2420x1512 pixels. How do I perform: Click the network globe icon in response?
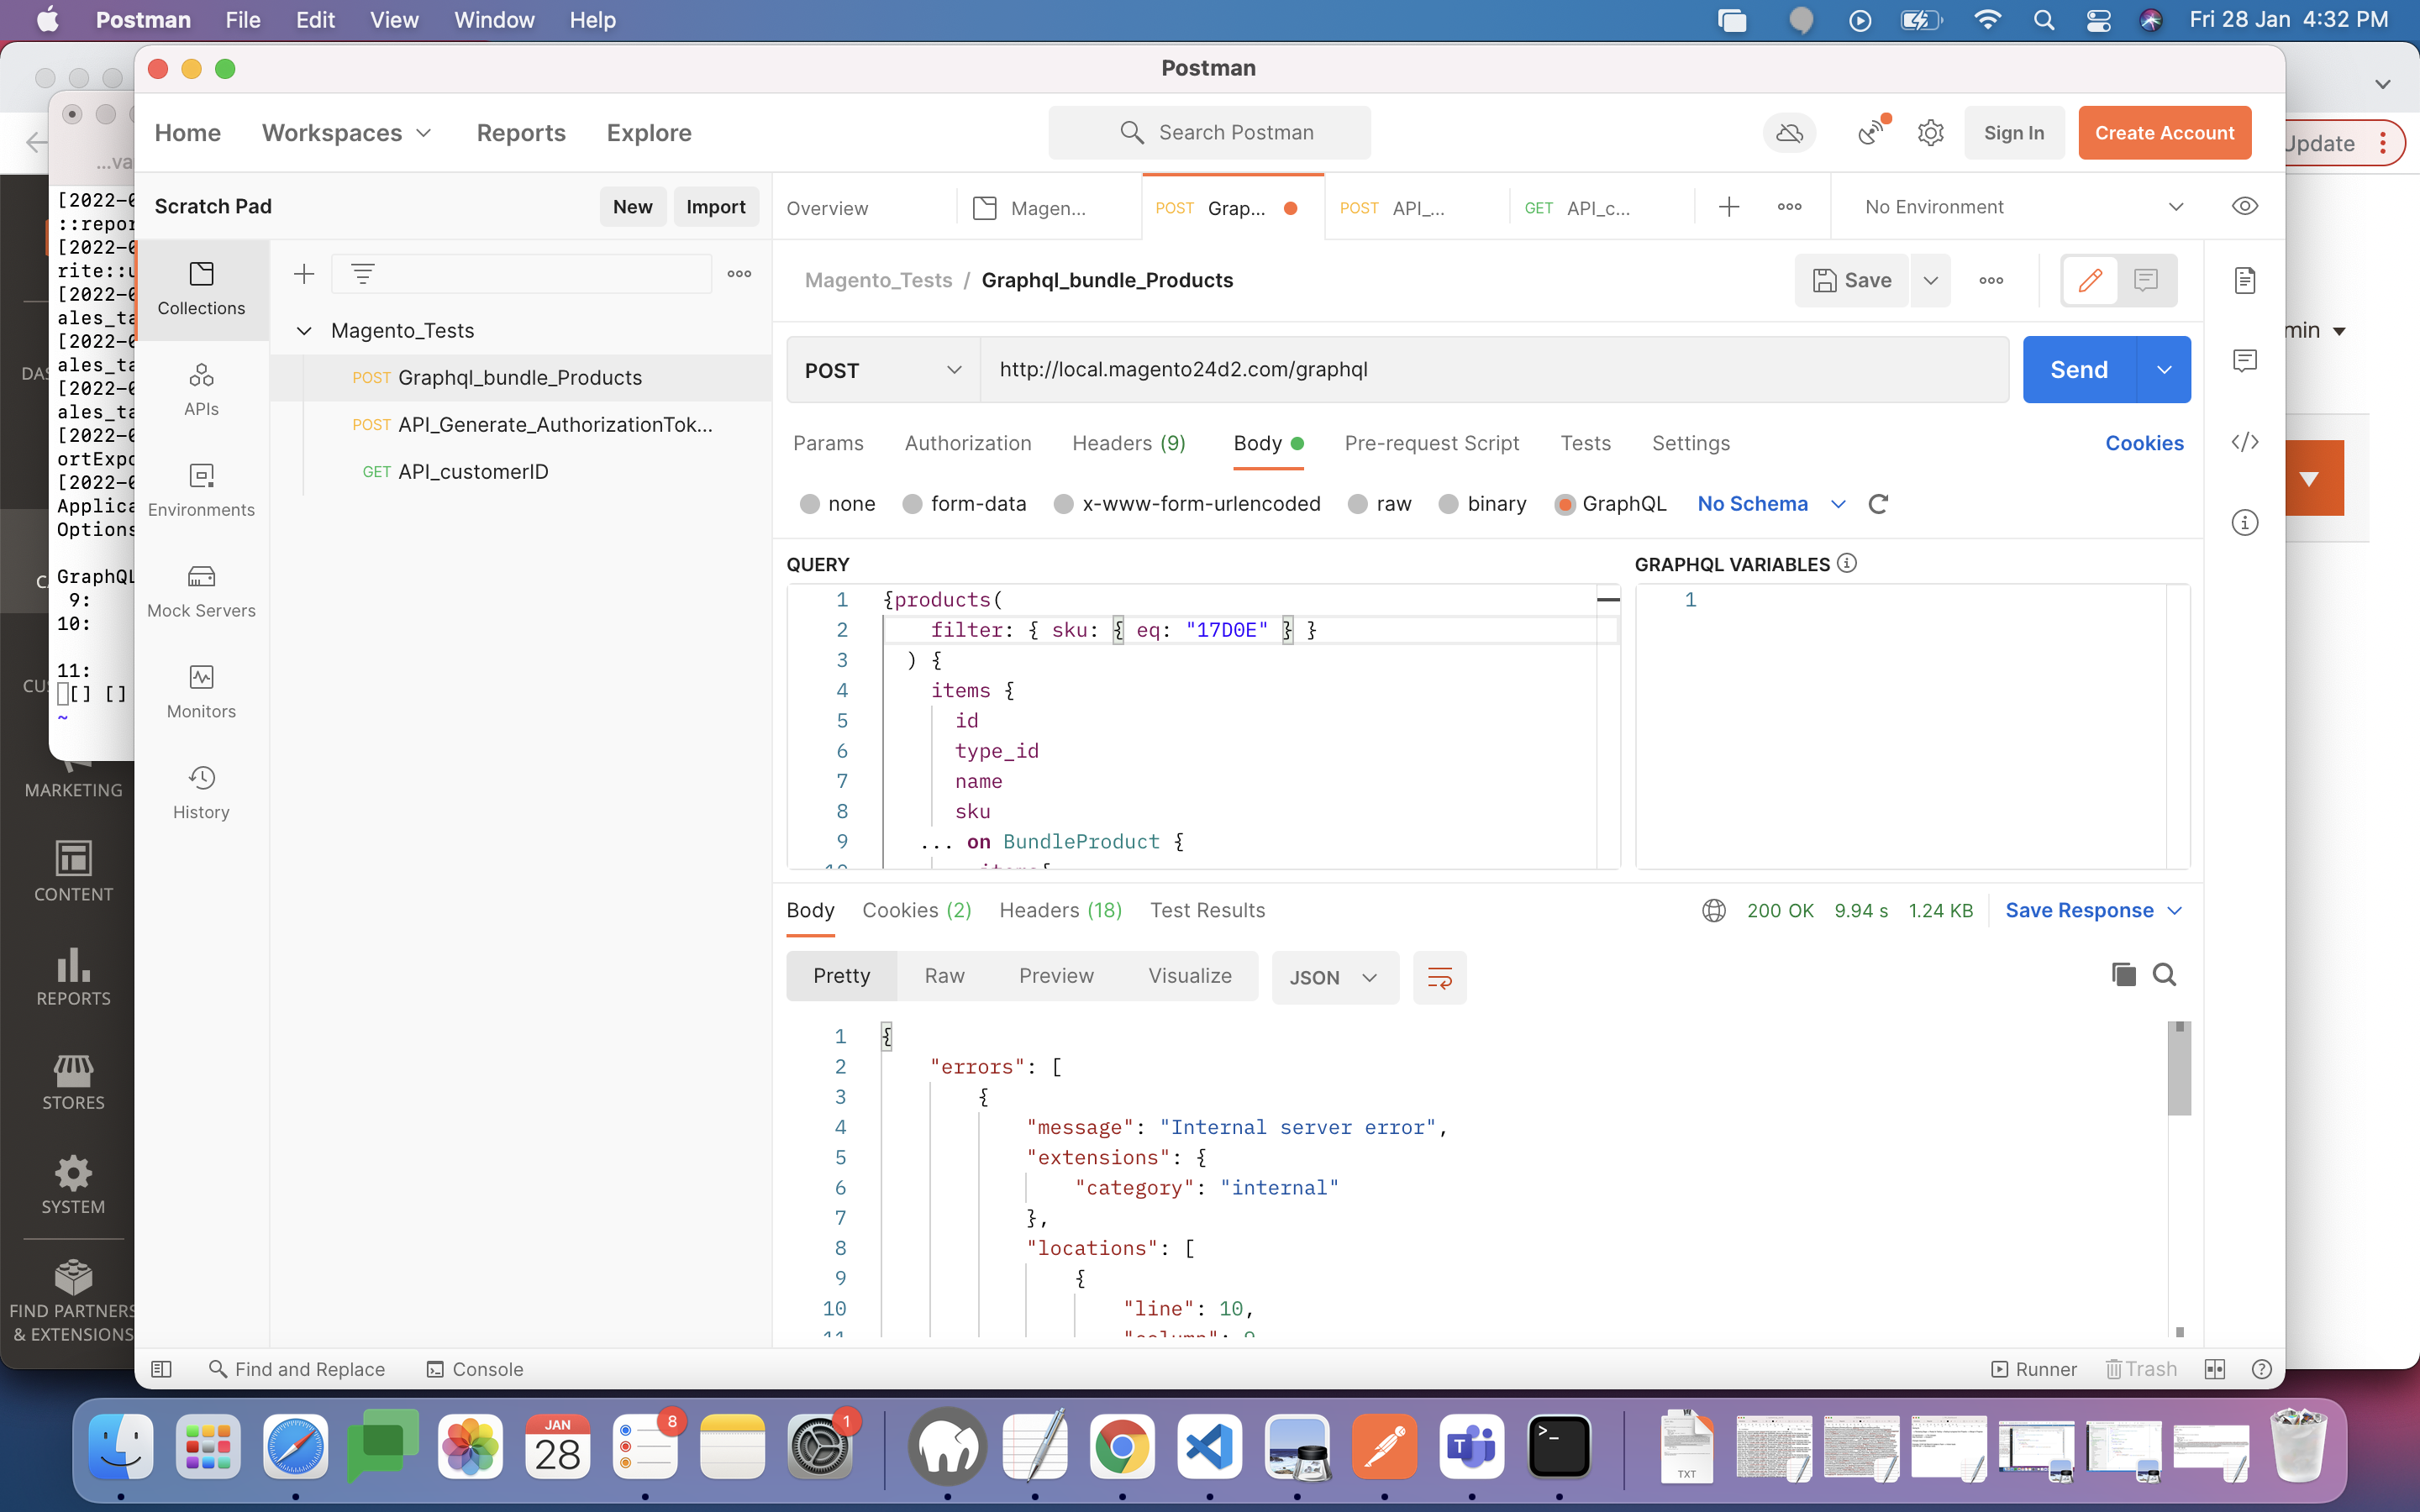pyautogui.click(x=1714, y=911)
